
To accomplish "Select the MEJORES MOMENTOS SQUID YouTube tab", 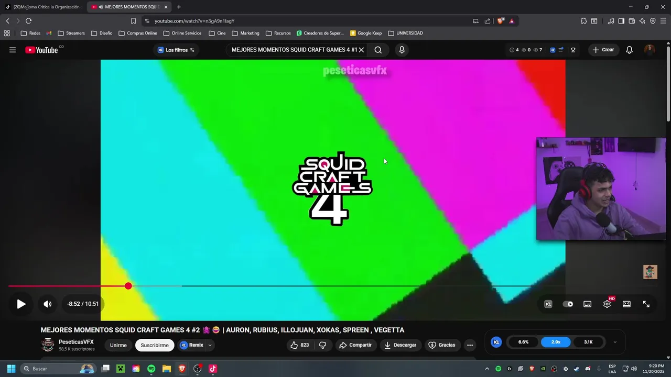I will [130, 7].
